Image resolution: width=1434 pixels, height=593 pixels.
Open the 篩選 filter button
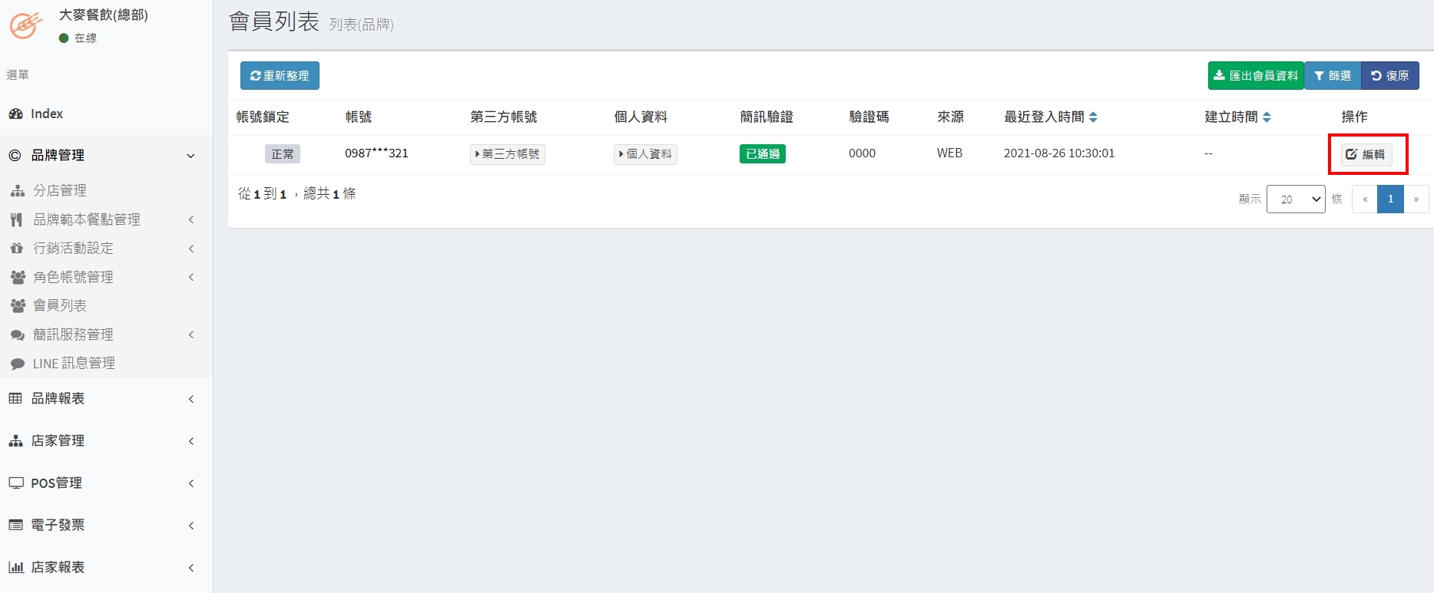pyautogui.click(x=1333, y=76)
